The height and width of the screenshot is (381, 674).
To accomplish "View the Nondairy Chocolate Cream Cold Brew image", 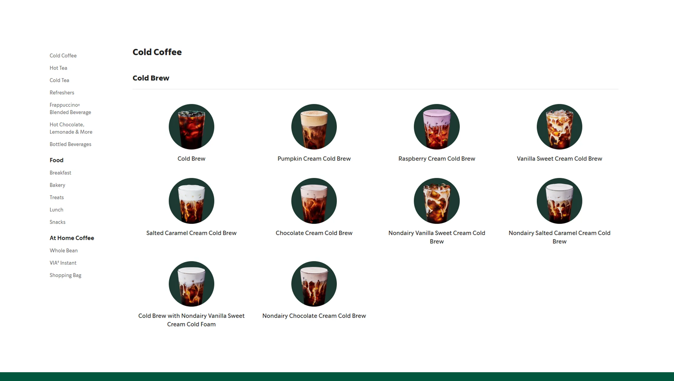I will [x=314, y=284].
